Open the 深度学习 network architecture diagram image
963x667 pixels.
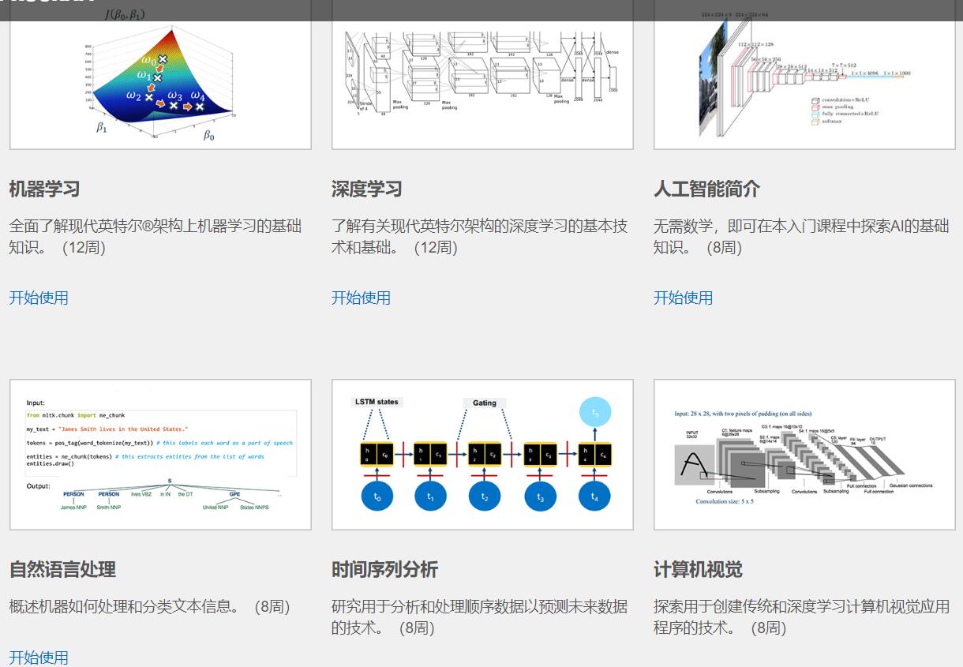click(x=482, y=75)
